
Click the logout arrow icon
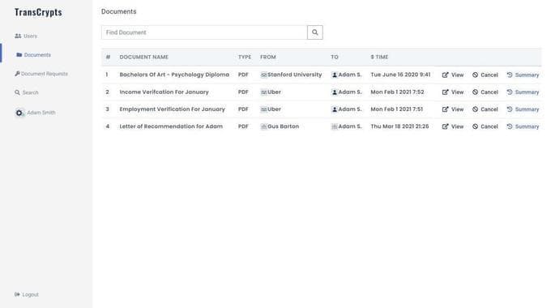tap(17, 294)
